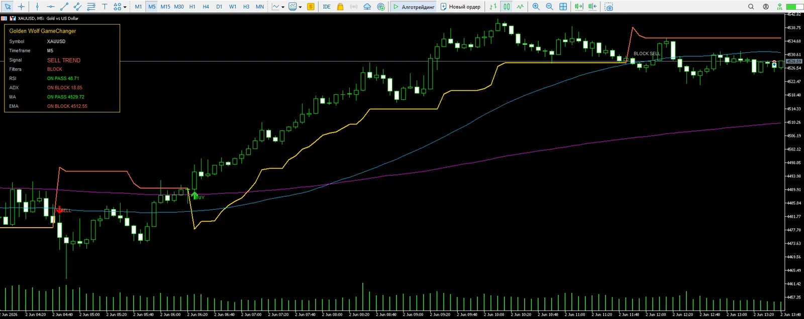Draw a vertical line on the chart
Screen dimensions: 804x319
[37, 7]
